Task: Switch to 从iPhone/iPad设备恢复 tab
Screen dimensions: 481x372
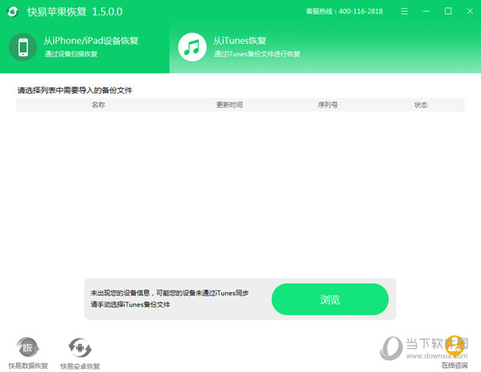Action: (84, 47)
